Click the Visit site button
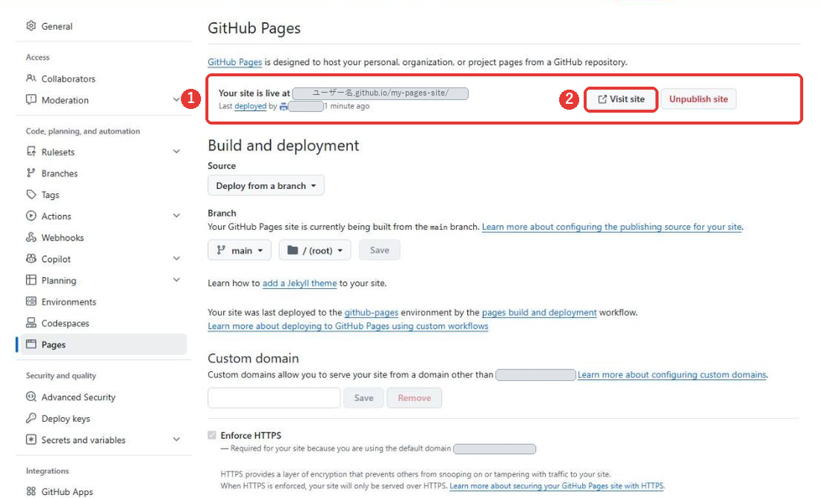 621,99
